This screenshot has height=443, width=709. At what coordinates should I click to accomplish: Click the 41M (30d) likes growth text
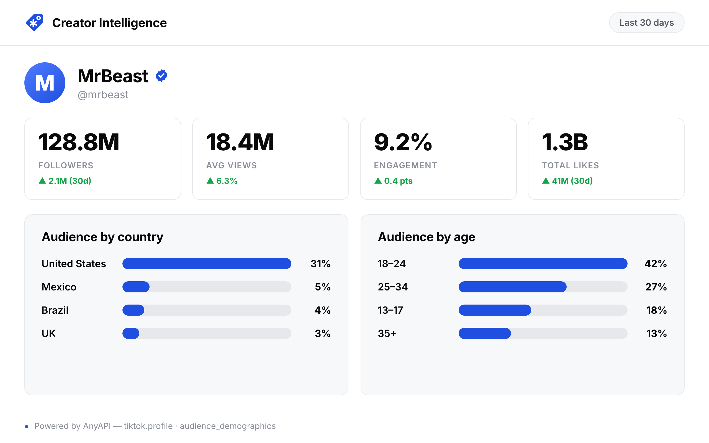[x=572, y=181]
